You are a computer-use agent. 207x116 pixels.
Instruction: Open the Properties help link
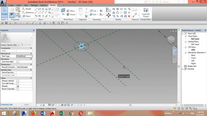[x=6, y=104]
